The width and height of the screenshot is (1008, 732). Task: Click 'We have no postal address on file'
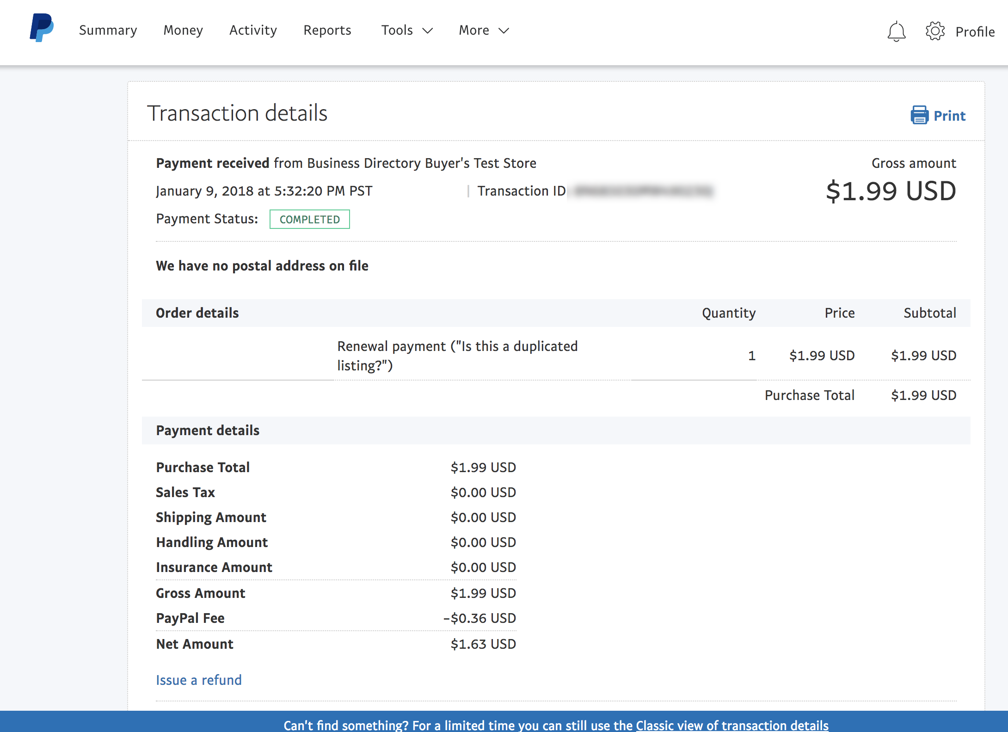click(262, 266)
